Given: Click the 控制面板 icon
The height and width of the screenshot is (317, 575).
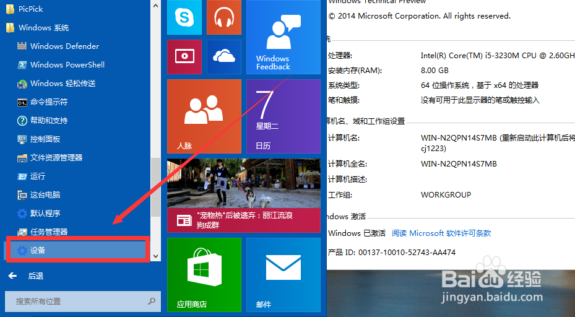Looking at the screenshot, I should pyautogui.click(x=22, y=139).
